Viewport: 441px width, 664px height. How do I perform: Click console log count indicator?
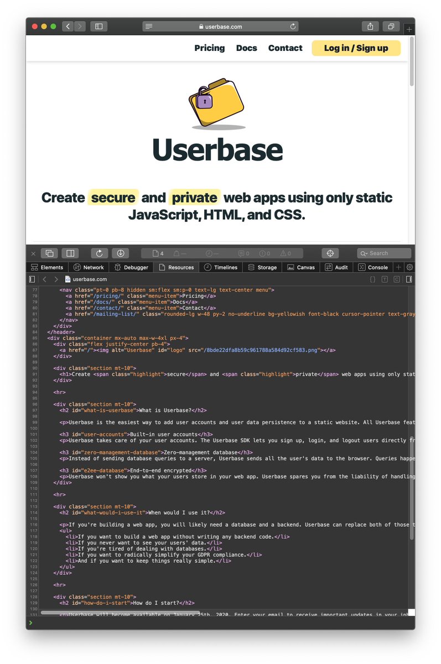244,253
